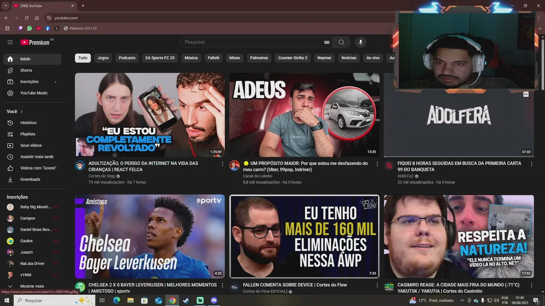The height and width of the screenshot is (306, 545).
Task: Click the volume icon in system tray
Action: pyautogui.click(x=496, y=300)
